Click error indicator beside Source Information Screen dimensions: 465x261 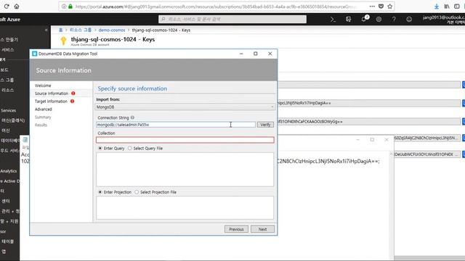73,94
